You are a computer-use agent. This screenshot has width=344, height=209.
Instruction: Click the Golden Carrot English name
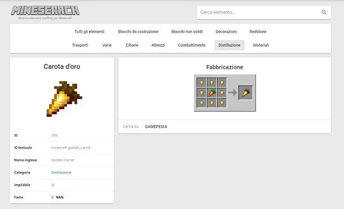click(63, 160)
